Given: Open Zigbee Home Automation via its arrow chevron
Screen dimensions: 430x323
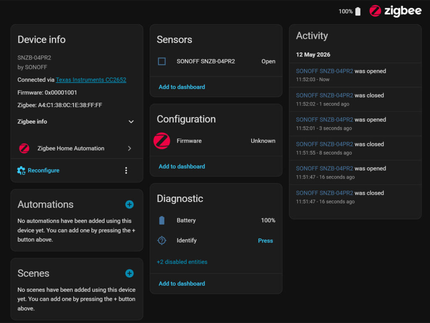Looking at the screenshot, I should coord(129,148).
